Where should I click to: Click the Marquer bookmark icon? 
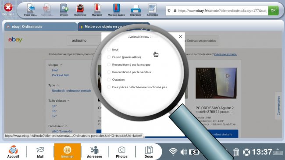coord(97,8)
